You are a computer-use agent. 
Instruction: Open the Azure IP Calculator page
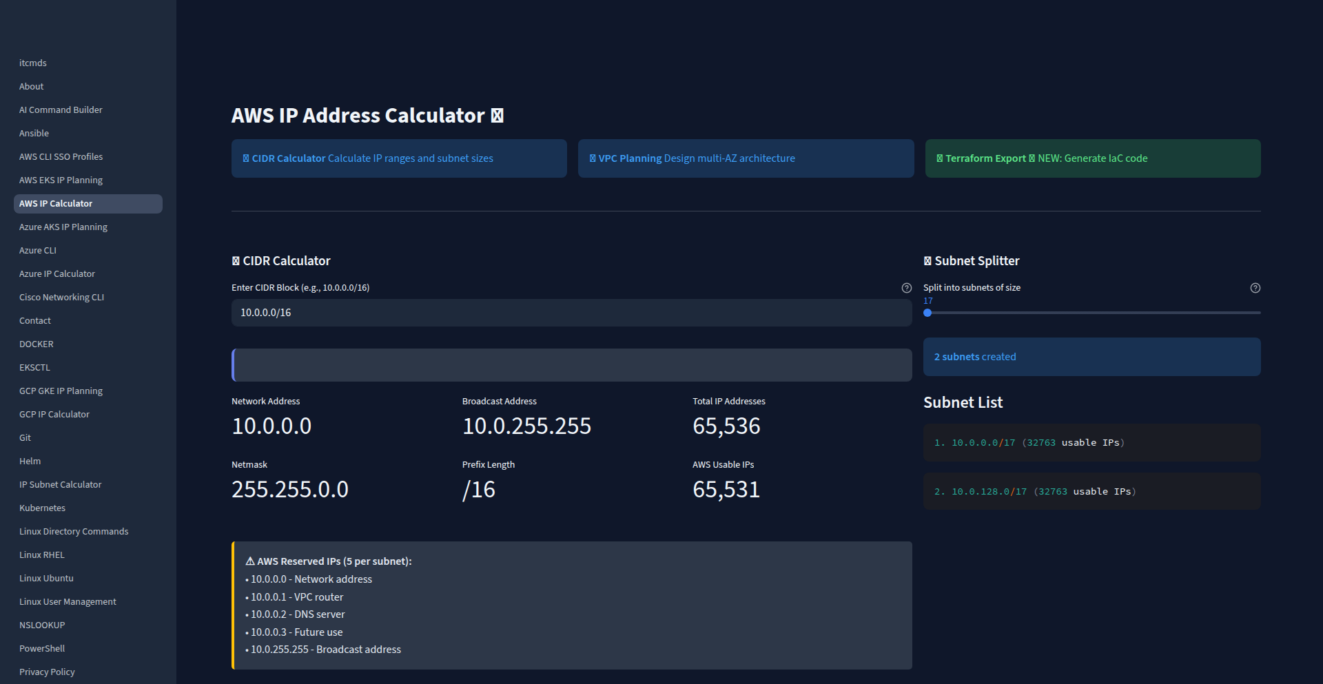57,274
